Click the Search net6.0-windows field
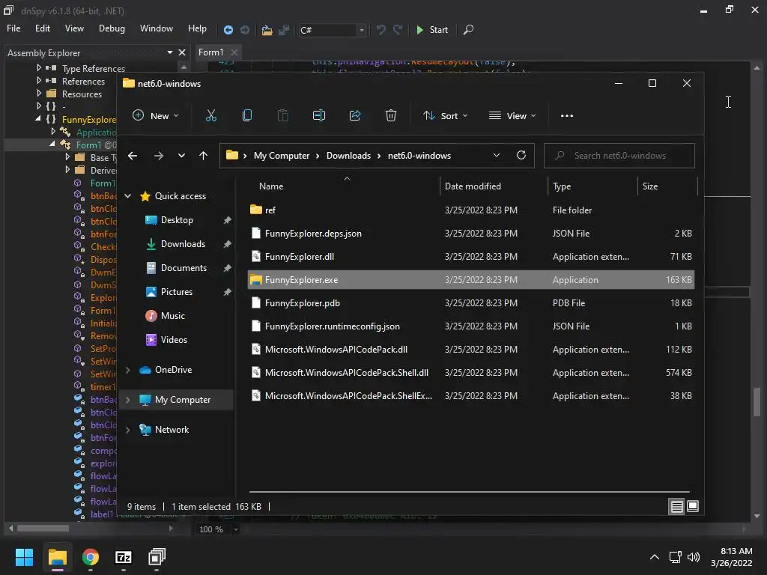Viewport: 767px width, 575px height. (x=619, y=156)
